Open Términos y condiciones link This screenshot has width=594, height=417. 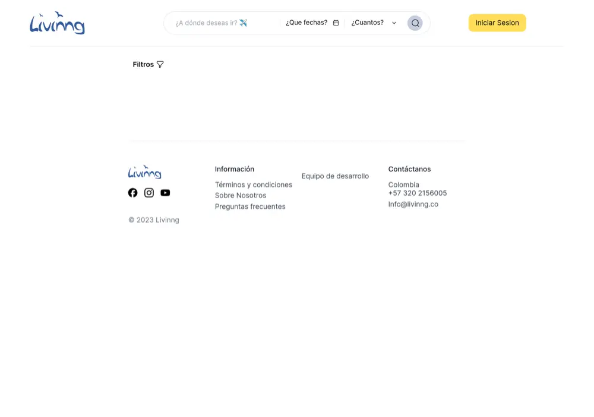click(254, 184)
